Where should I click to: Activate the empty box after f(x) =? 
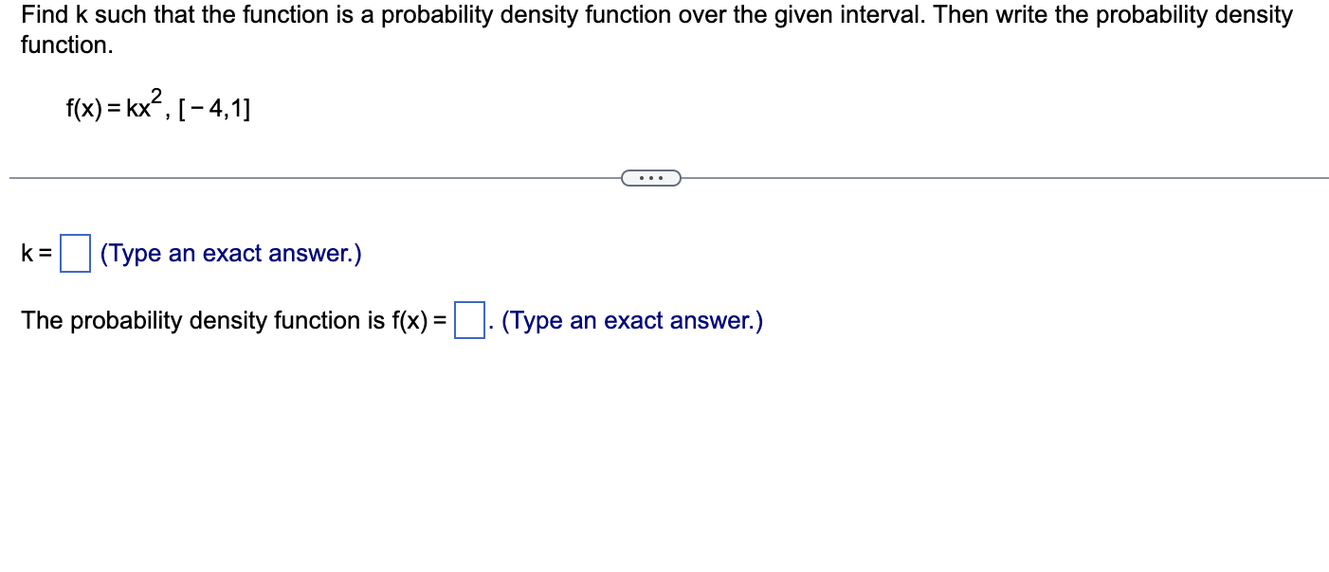click(x=469, y=319)
